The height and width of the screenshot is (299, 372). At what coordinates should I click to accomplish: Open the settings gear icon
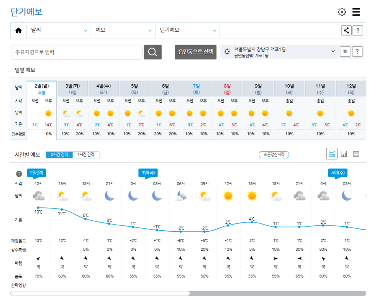point(341,12)
